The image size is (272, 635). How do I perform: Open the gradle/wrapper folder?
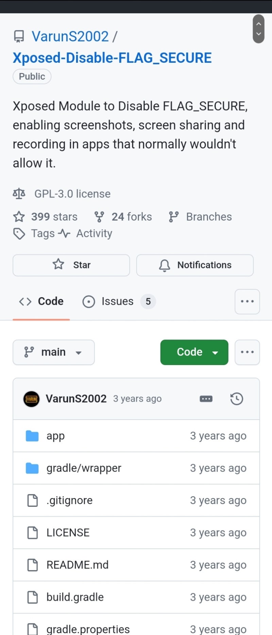84,468
